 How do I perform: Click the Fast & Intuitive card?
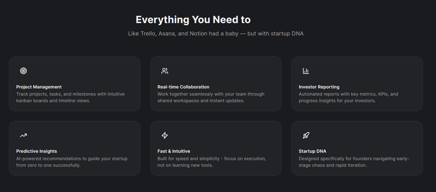pyautogui.click(x=216, y=148)
